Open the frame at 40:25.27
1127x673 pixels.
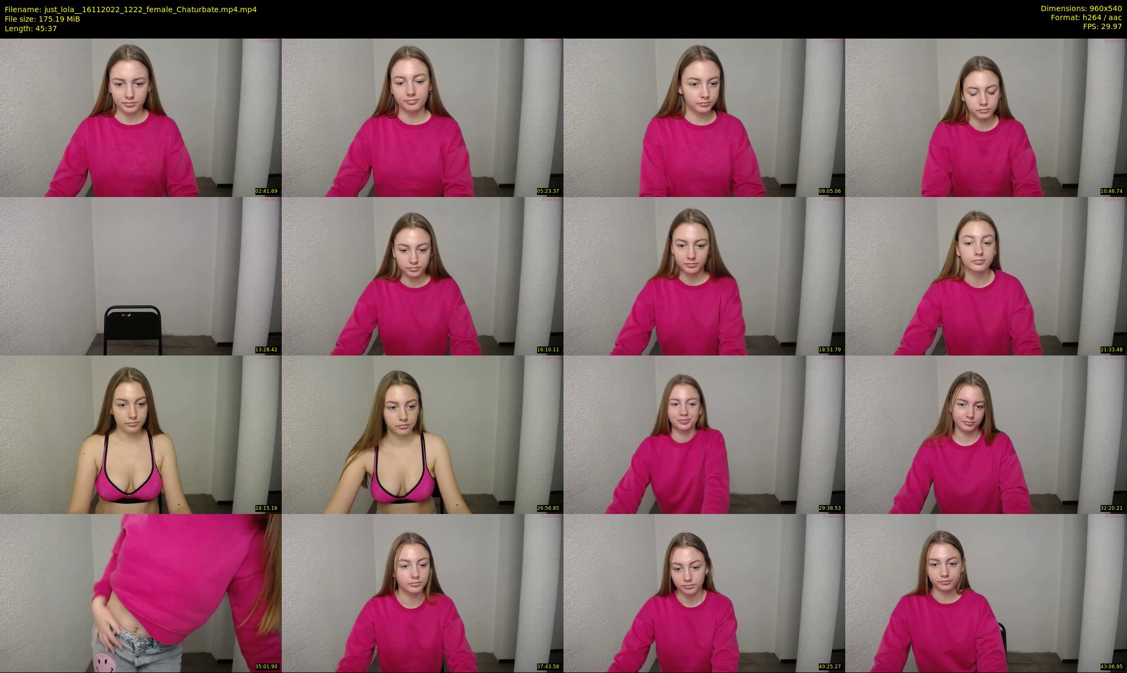pyautogui.click(x=704, y=593)
